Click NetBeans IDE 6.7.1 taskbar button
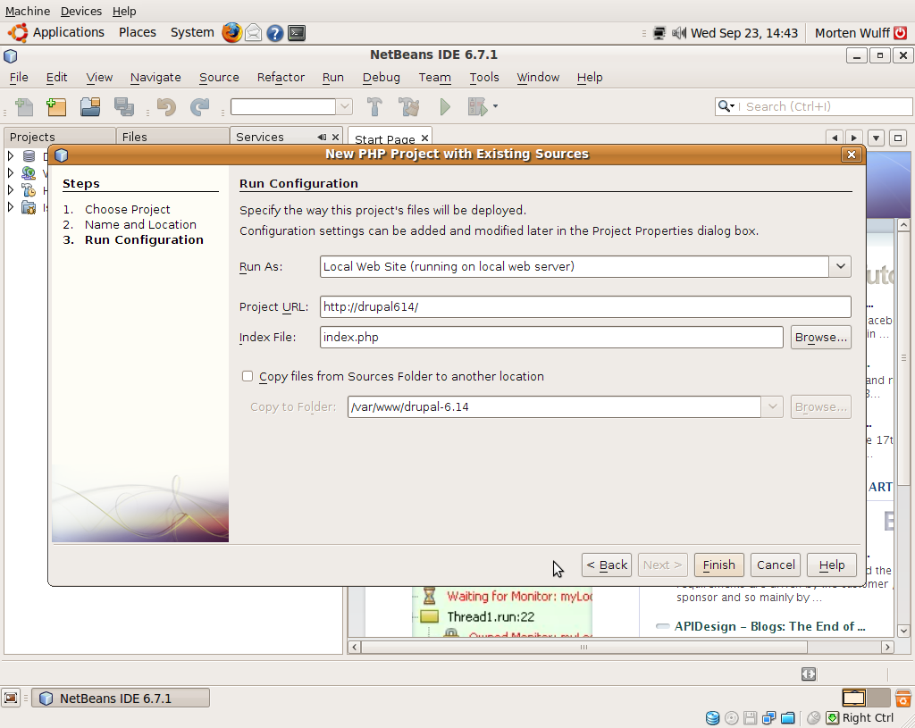Image resolution: width=915 pixels, height=728 pixels. coord(121,699)
